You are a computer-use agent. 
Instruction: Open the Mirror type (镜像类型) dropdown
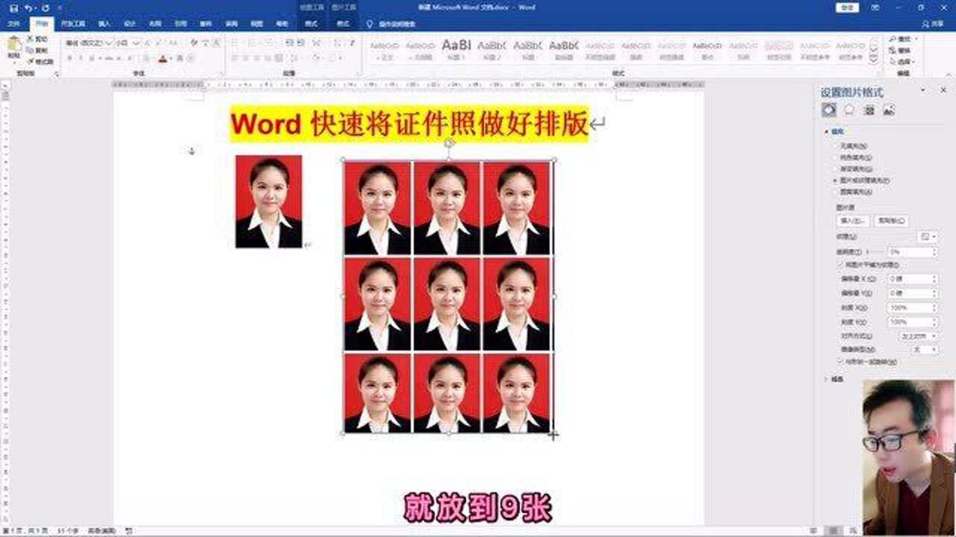(x=925, y=349)
